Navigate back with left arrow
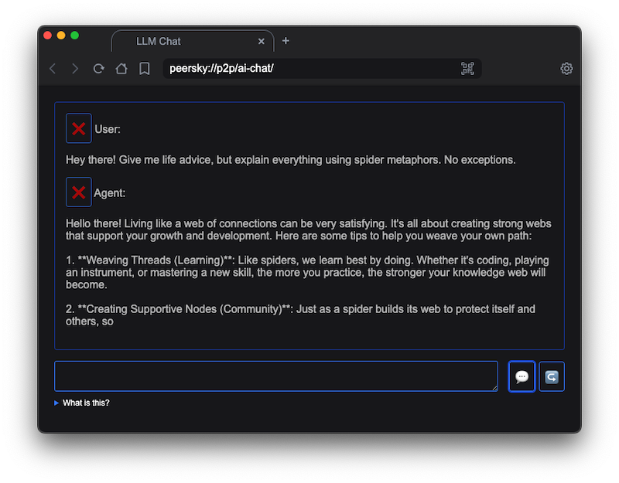 coord(53,69)
